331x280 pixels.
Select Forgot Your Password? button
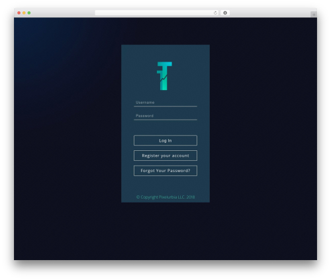coord(165,171)
